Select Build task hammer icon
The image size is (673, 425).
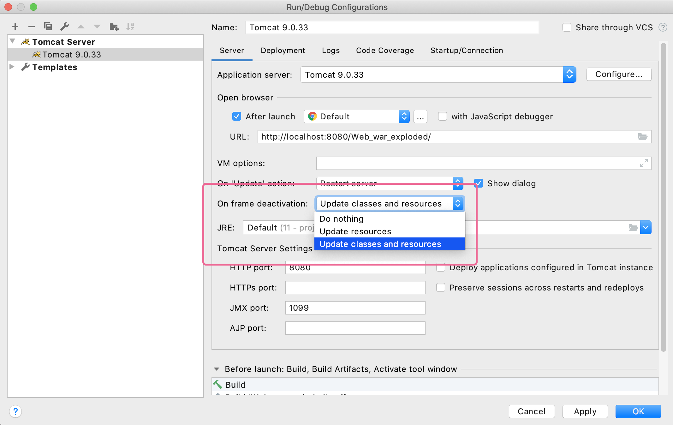(217, 385)
